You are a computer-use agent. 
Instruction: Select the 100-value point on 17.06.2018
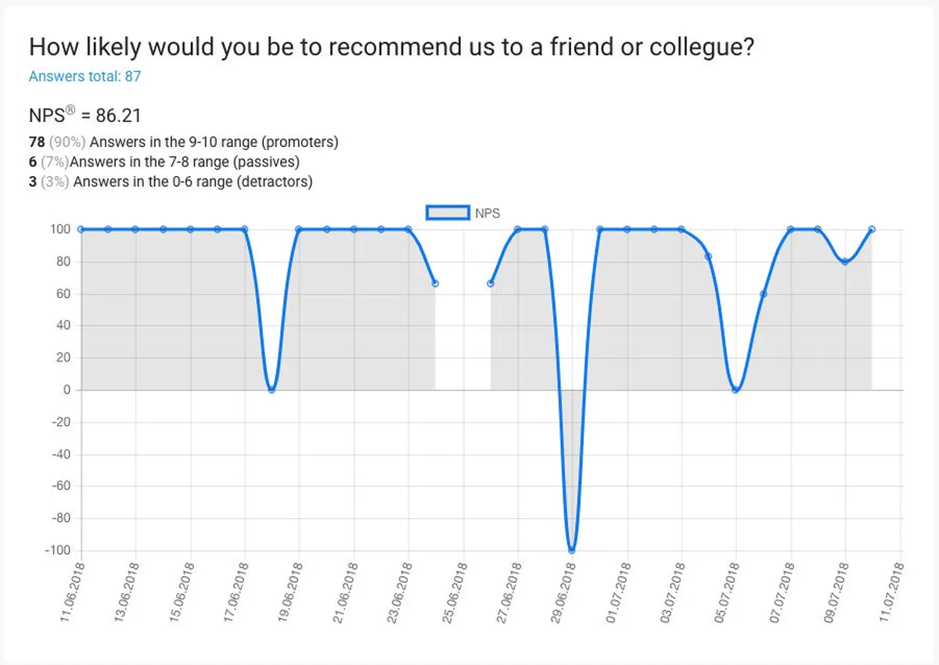pos(244,229)
